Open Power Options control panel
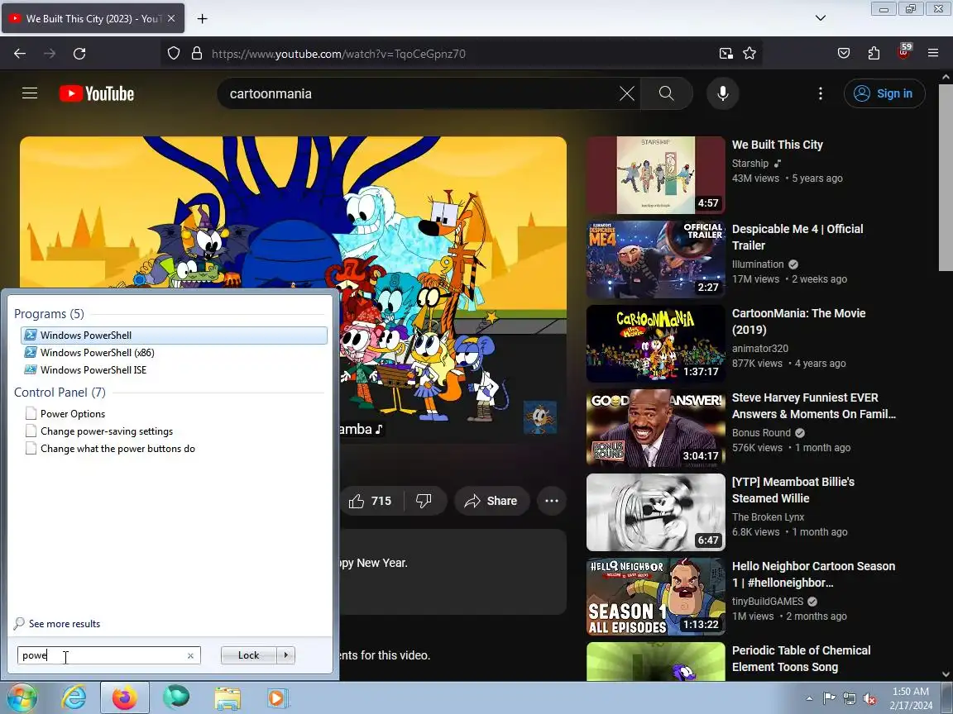 [72, 413]
